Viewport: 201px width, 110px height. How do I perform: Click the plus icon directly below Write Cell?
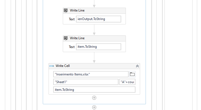click(94, 98)
